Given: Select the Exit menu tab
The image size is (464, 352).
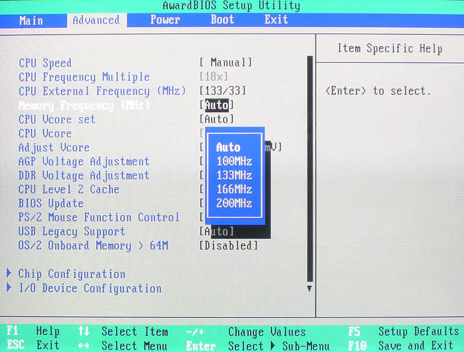Looking at the screenshot, I should (x=276, y=20).
